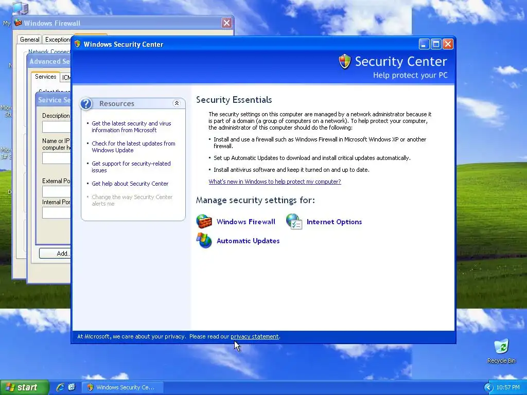Click Windows Security Center taskbar button
527x395 pixels.
(x=122, y=387)
